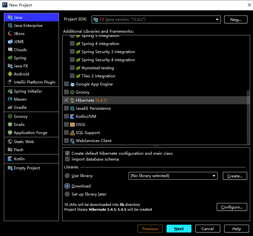Choose the Java Enterprise icon in sidebar
This screenshot has height=236, width=253.
click(x=10, y=26)
